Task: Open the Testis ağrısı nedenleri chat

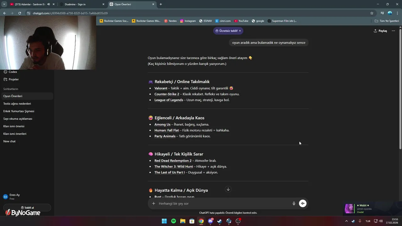Action: tap(27, 104)
